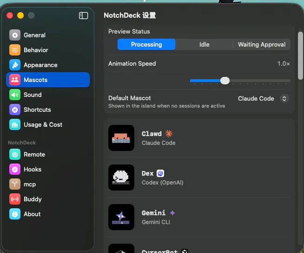Image resolution: width=304 pixels, height=253 pixels.
Task: Click the Gemini CLI subtitle
Action: [156, 222]
